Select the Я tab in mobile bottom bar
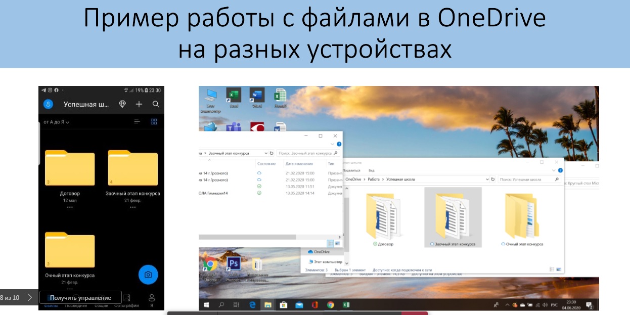 [x=151, y=299]
